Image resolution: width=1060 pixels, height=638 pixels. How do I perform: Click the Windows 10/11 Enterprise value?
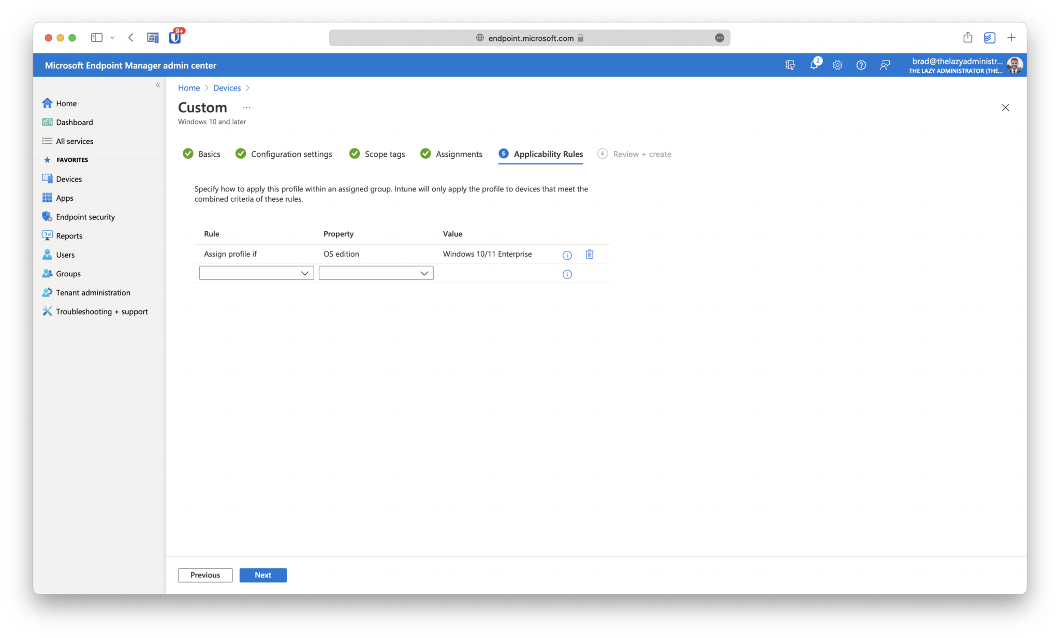click(x=488, y=254)
